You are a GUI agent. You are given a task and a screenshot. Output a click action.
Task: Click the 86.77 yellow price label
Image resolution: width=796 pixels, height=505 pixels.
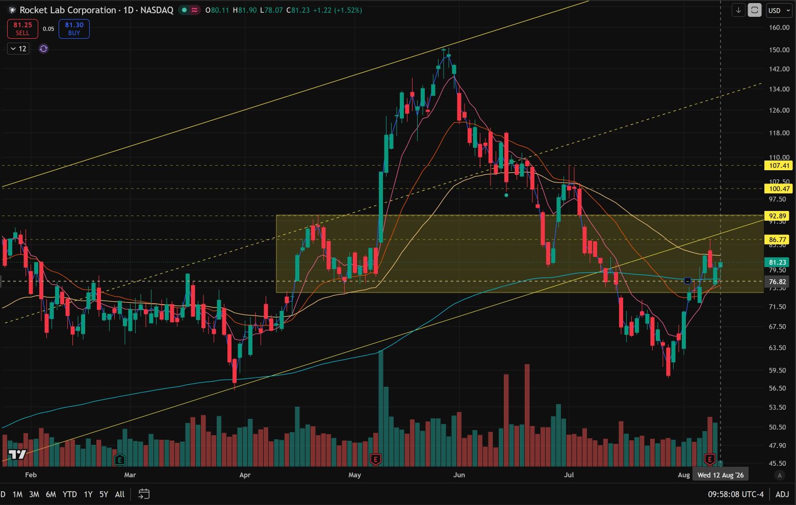click(778, 240)
